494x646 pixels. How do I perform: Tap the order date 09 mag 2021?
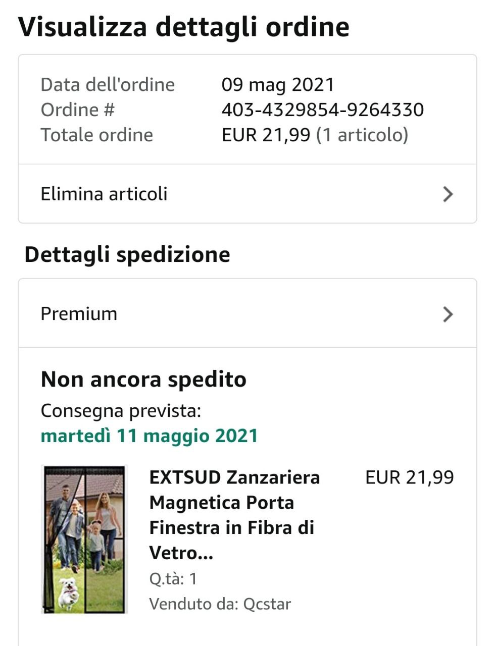278,84
